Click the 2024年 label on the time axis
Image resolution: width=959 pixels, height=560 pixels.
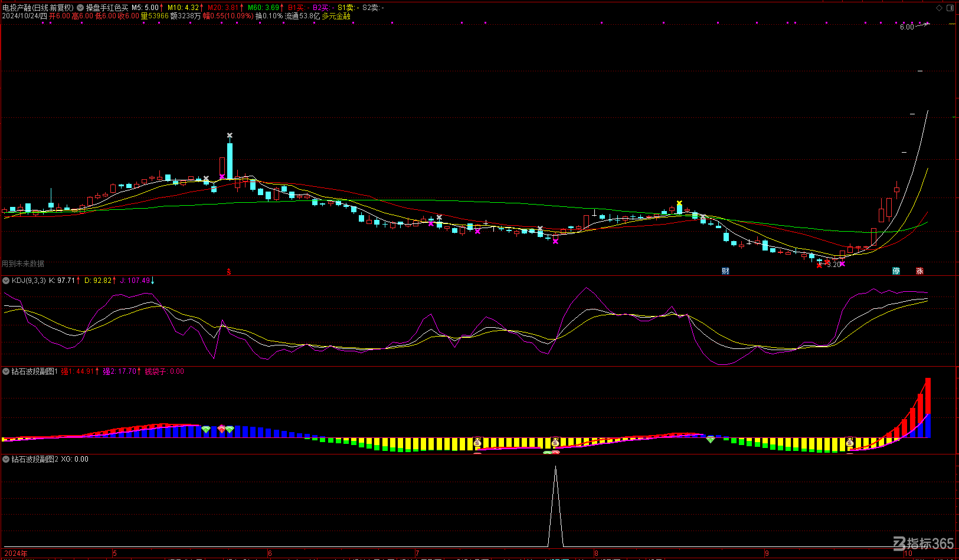click(x=16, y=554)
